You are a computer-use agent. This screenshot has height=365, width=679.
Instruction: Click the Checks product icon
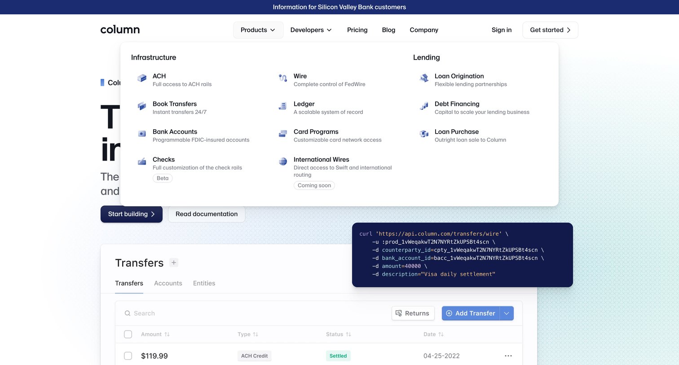click(142, 161)
